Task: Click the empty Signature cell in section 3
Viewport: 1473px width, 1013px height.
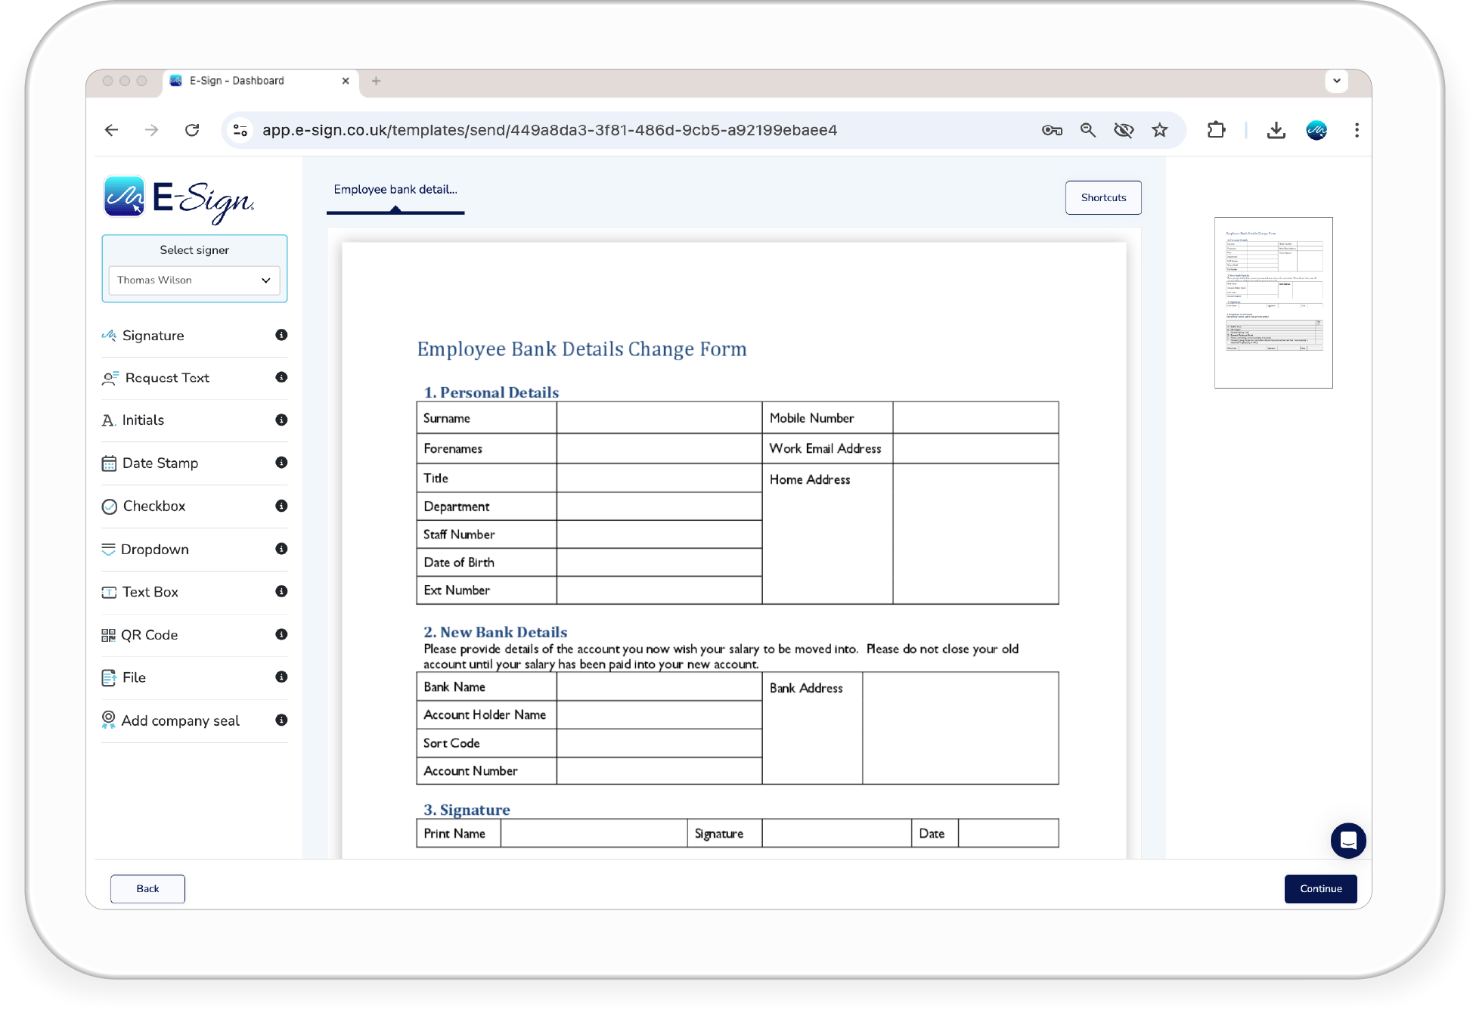Action: click(836, 833)
